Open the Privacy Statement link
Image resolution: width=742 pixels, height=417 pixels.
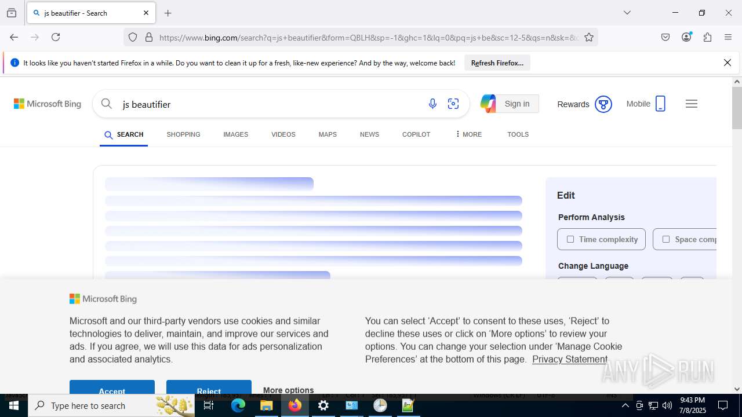[570, 359]
